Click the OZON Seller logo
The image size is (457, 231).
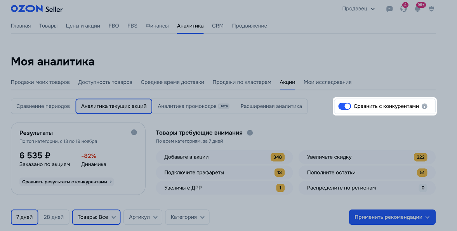click(36, 9)
